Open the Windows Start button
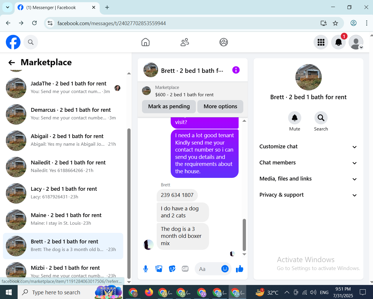This screenshot has width=373, height=299. point(9,292)
